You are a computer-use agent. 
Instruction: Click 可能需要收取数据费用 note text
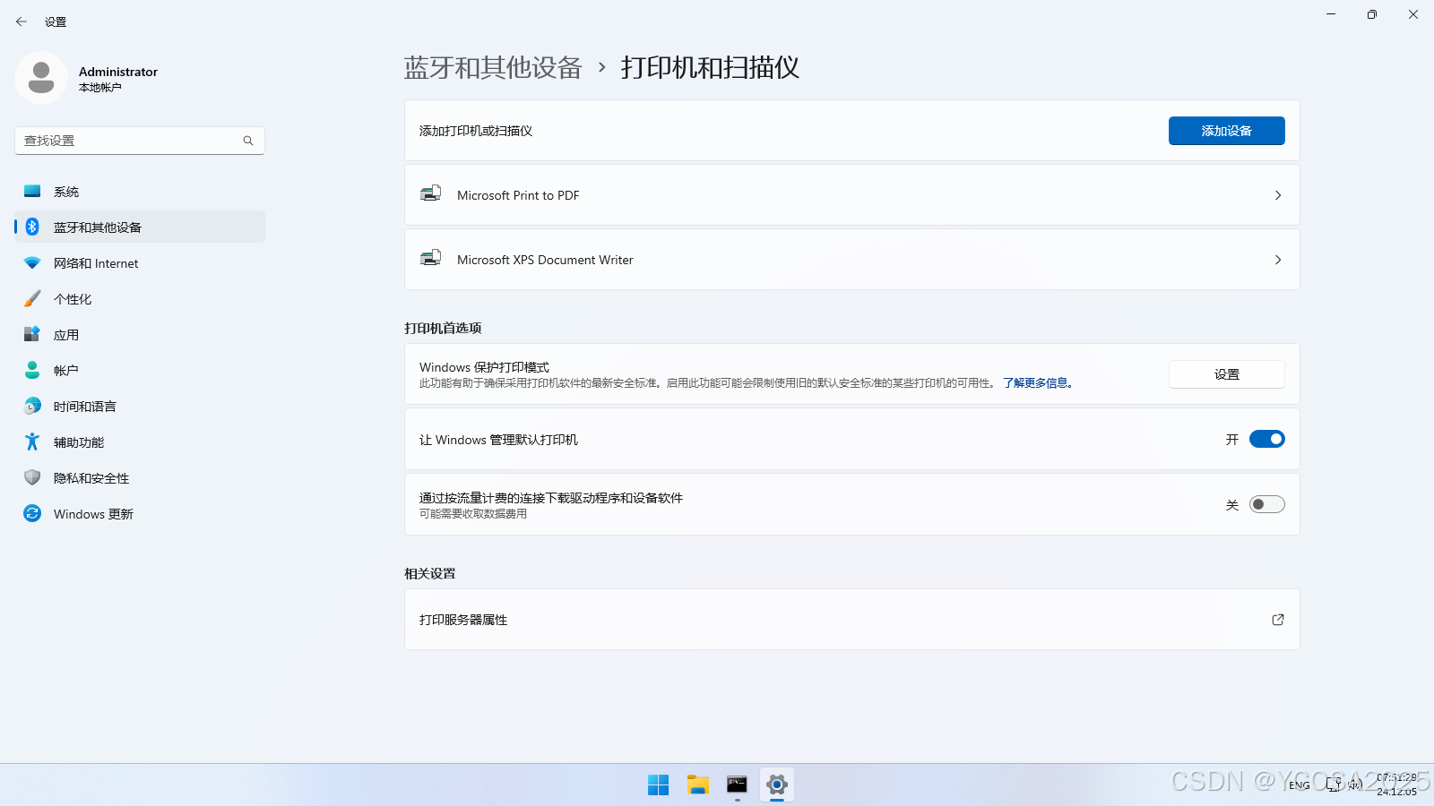473,514
